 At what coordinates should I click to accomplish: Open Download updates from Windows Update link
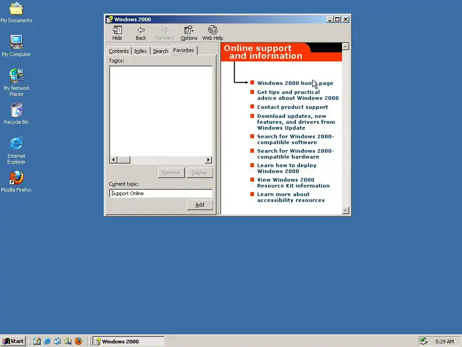coord(296,122)
